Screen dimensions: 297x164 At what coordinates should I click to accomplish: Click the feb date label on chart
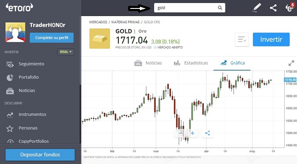pyautogui.click(x=112, y=151)
